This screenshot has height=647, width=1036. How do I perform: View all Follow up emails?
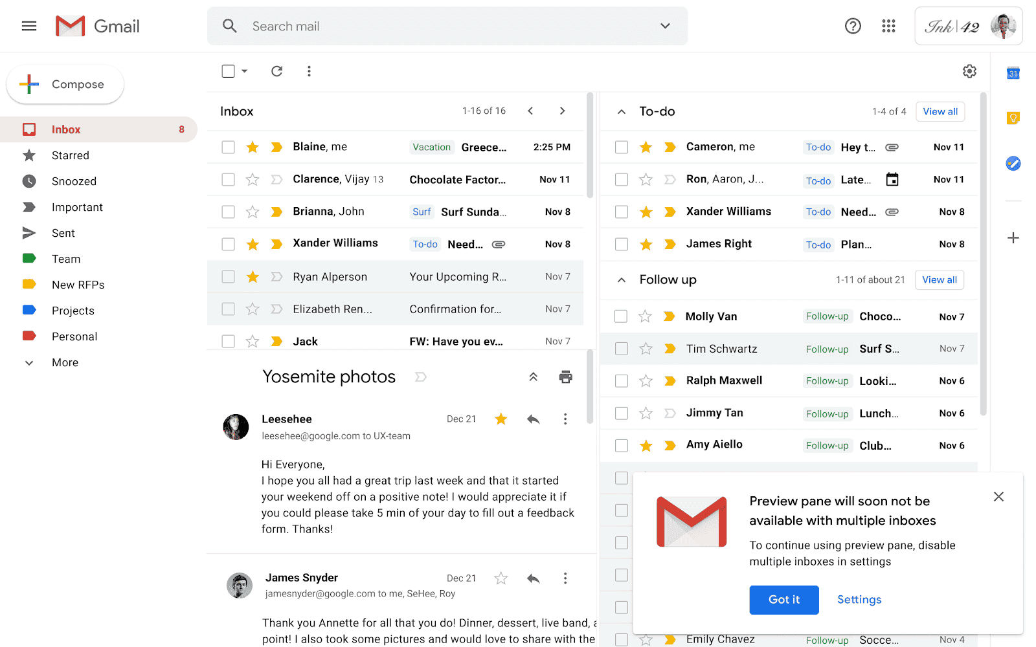pos(939,280)
